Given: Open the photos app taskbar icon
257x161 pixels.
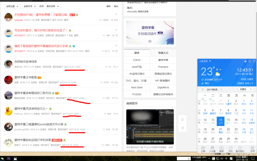Looking at the screenshot, I should click(x=15, y=158).
